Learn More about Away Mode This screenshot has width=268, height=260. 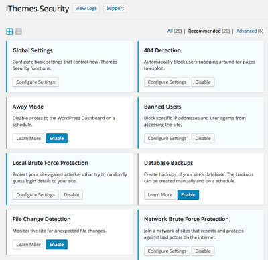[28, 139]
